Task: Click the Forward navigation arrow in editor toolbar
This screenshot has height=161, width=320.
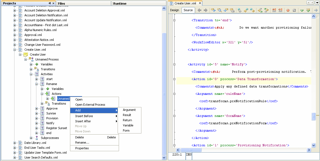Action: [205, 10]
